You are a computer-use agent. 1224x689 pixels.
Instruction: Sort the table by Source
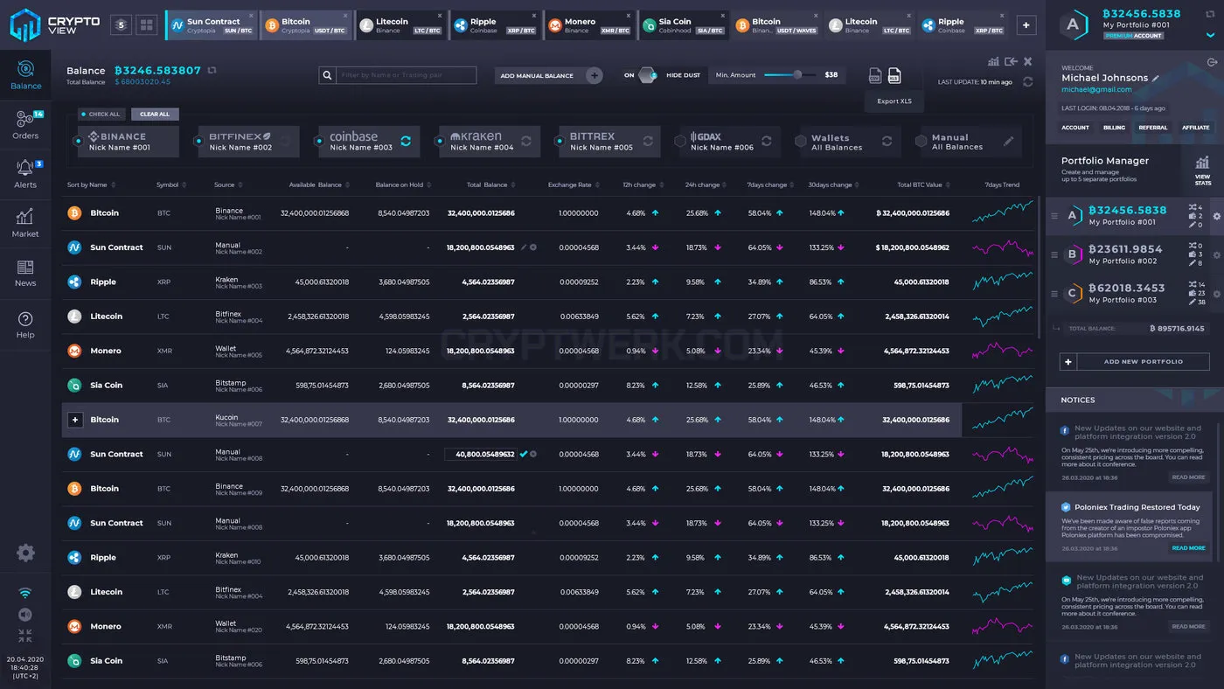pos(228,184)
